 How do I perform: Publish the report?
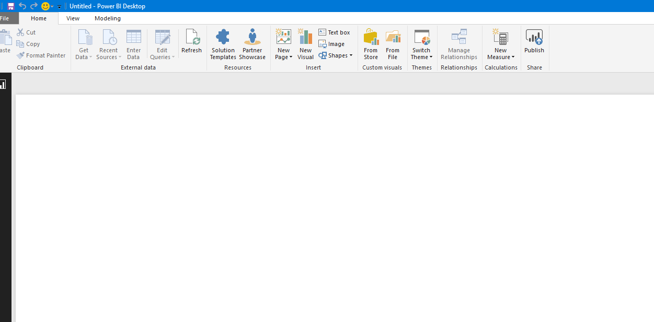[534, 42]
